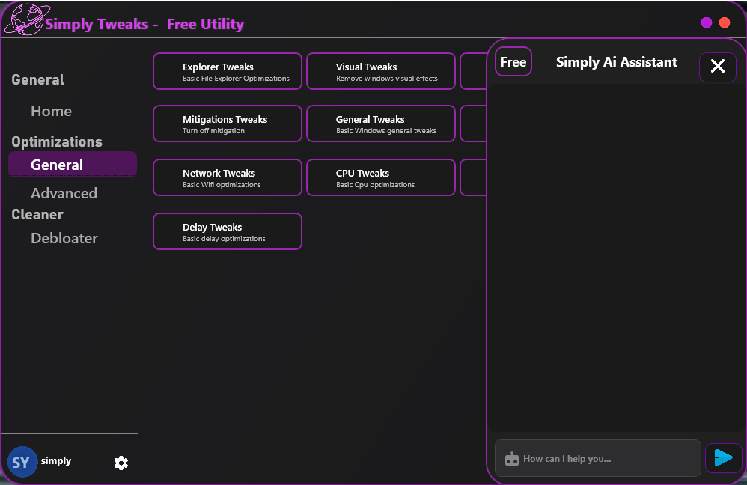This screenshot has width=747, height=485.
Task: Open settings with the gear icon
Action: pos(121,463)
